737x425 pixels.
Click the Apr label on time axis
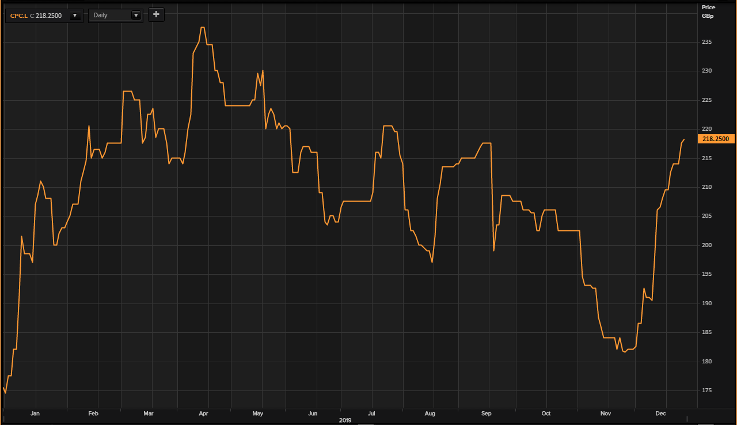point(203,413)
